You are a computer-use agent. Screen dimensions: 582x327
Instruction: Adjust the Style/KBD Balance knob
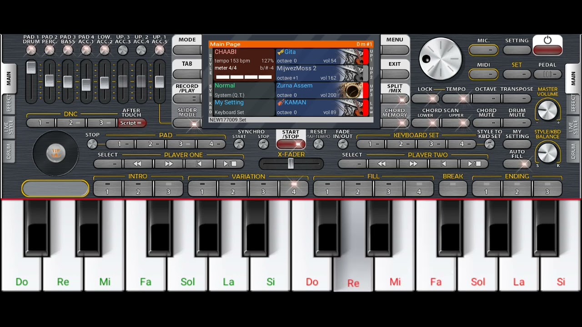tap(547, 153)
